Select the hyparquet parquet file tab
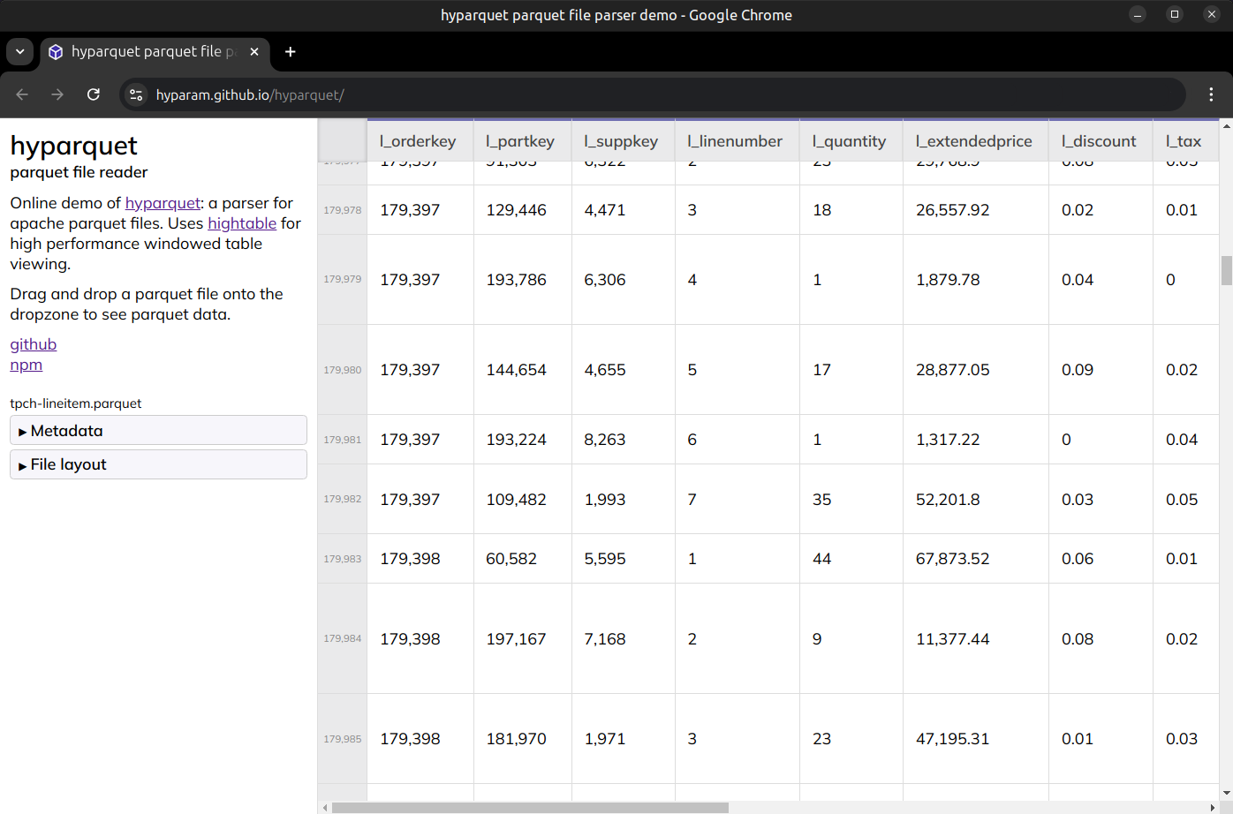1233x814 pixels. (146, 52)
